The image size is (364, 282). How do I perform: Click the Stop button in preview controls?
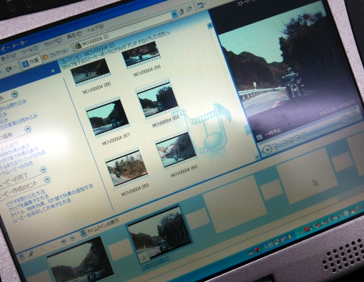[276, 147]
